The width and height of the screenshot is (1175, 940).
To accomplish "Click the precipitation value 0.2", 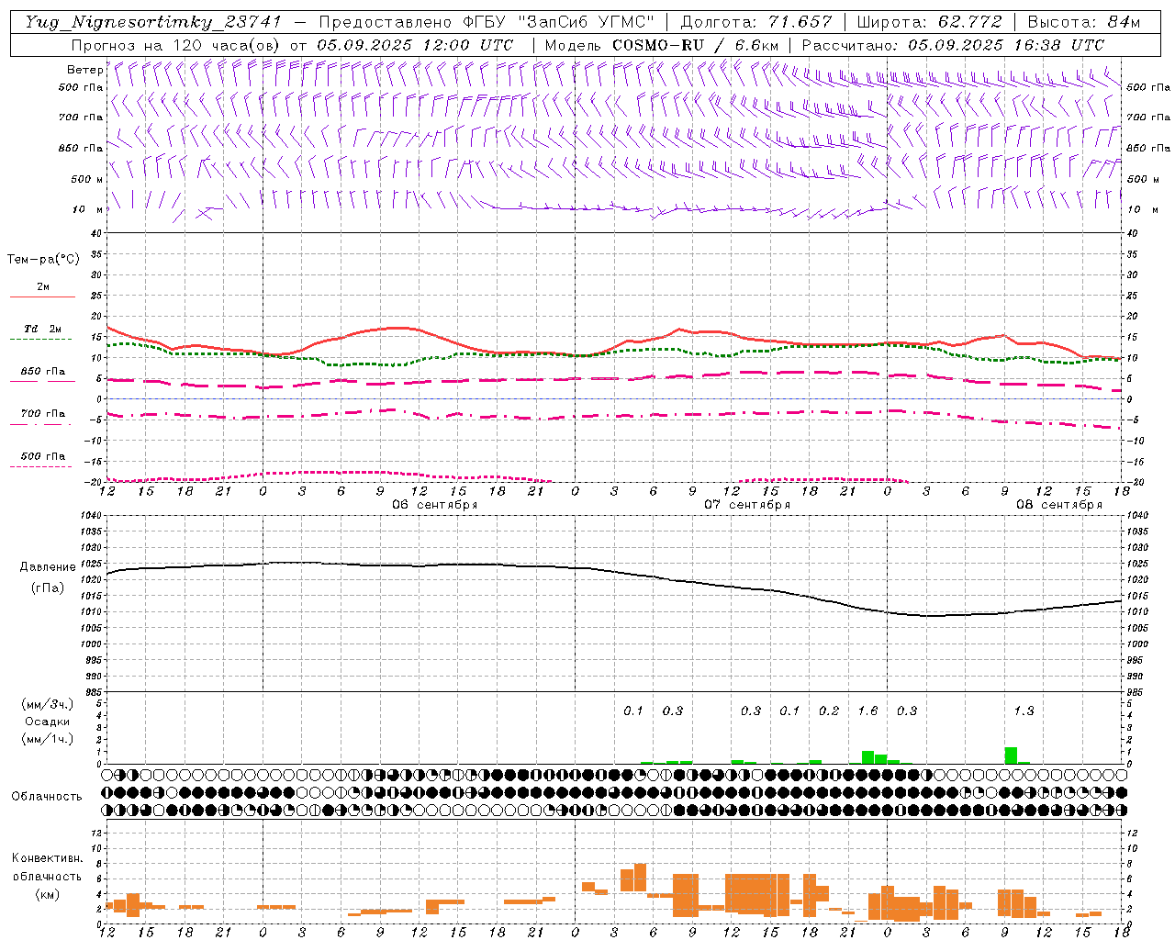I will point(829,711).
